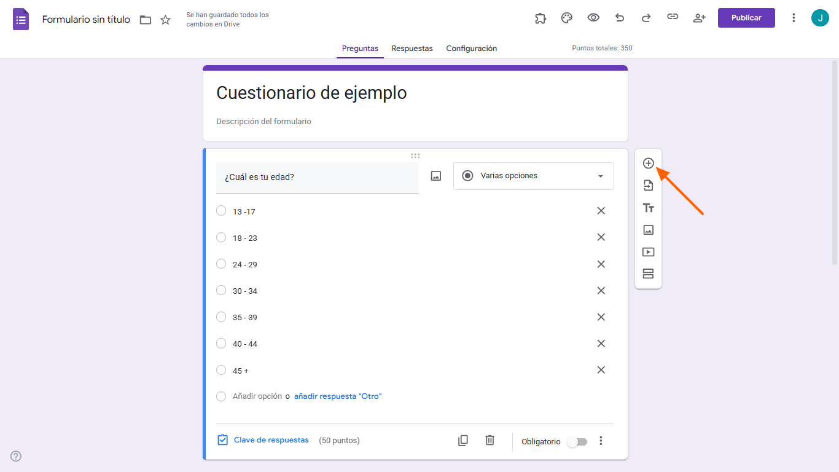Click the undo icon
839x472 pixels.
click(620, 17)
